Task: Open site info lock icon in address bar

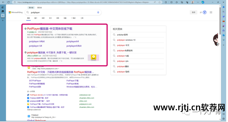Action: [x=15, y=2]
